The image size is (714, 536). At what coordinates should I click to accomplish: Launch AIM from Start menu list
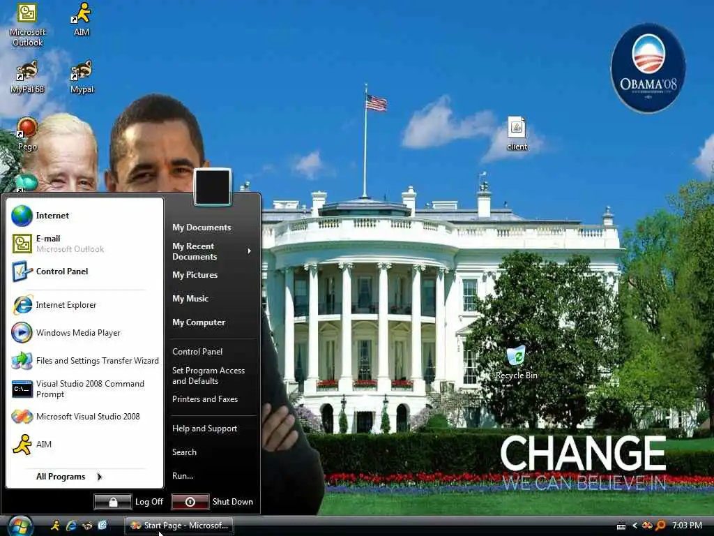84,445
